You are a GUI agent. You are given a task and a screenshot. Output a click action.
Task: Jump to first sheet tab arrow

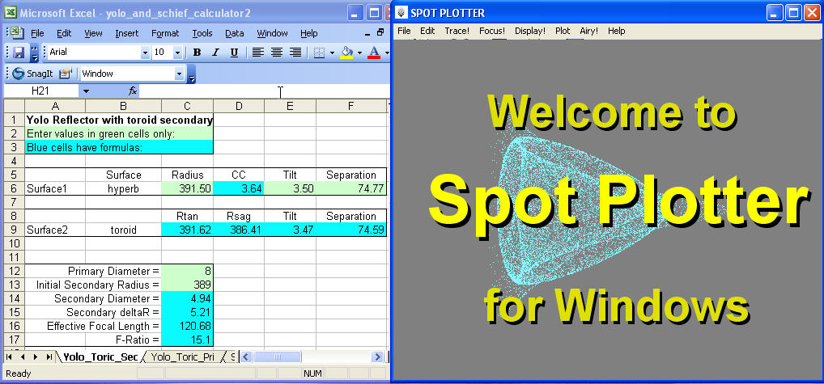(9, 357)
